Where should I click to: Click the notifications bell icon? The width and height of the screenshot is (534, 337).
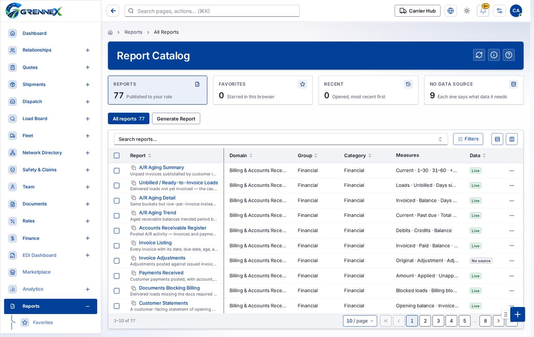click(483, 11)
